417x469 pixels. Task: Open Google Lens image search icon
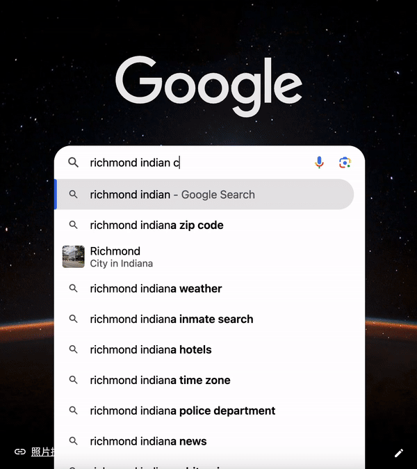click(345, 162)
